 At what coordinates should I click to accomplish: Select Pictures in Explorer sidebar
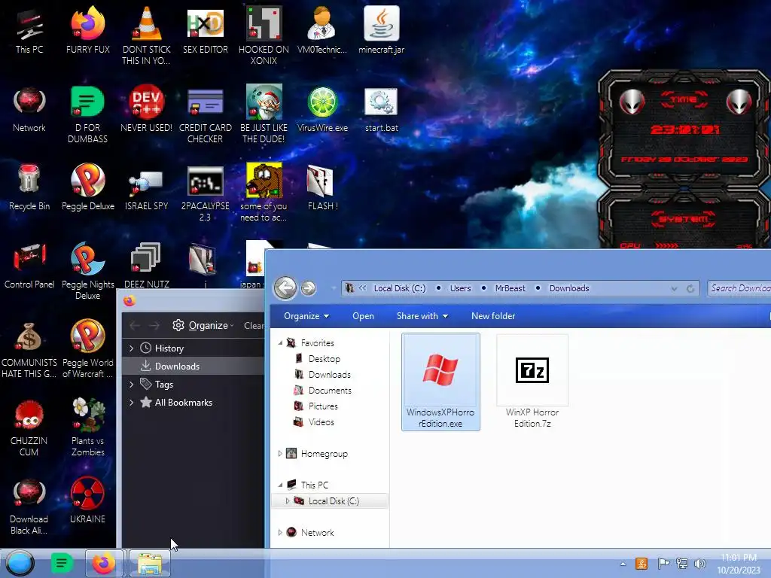(323, 406)
